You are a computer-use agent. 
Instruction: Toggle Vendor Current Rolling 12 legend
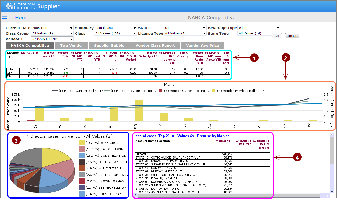(185, 91)
